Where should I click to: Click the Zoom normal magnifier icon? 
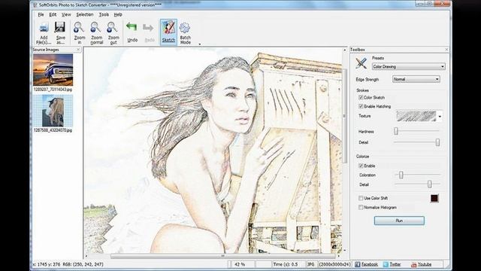(95, 27)
